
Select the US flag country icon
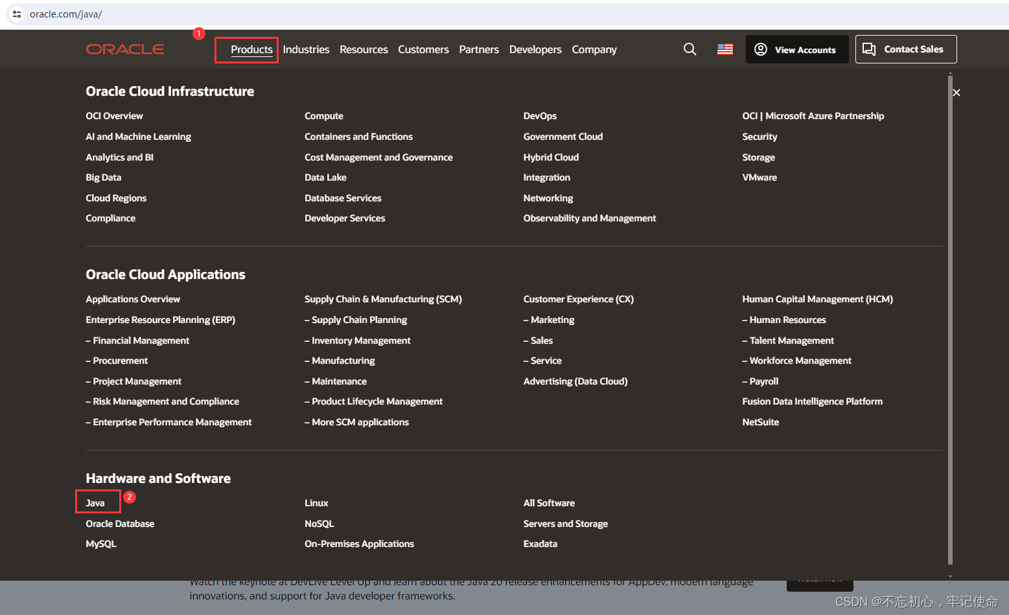click(x=725, y=49)
